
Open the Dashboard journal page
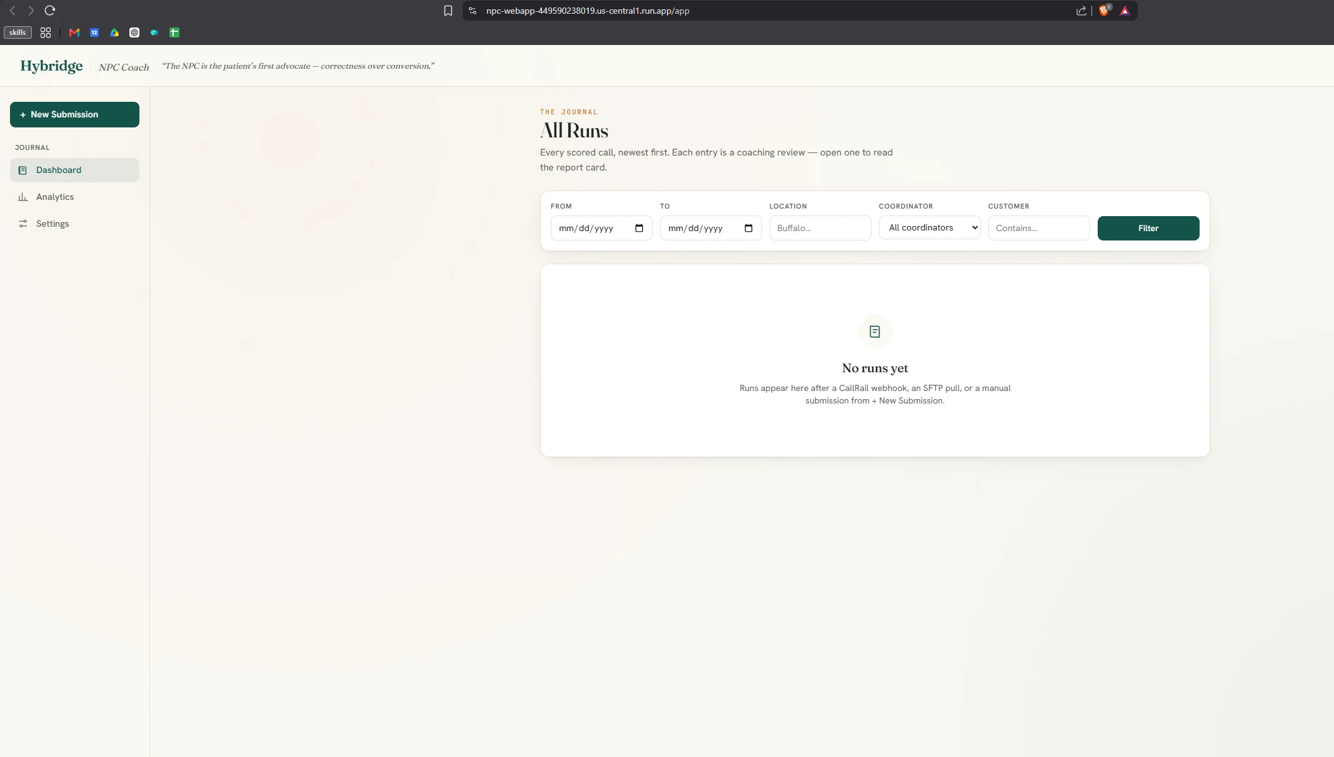point(74,170)
